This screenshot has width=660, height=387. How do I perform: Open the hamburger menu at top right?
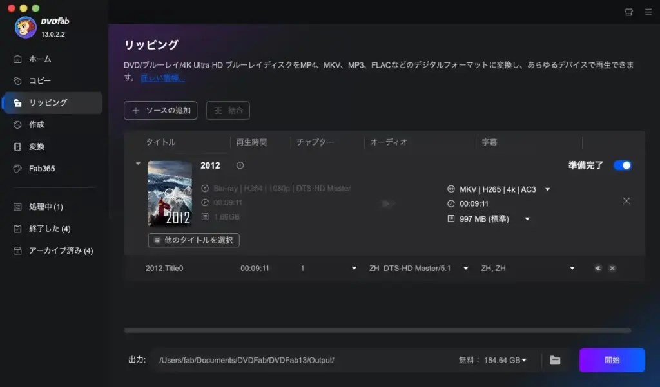648,11
